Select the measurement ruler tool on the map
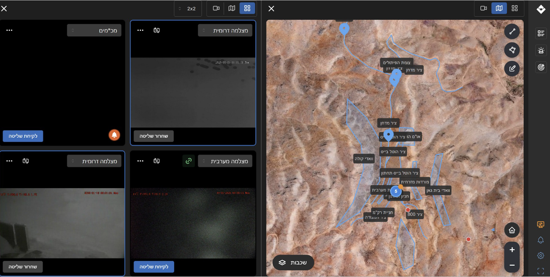 pyautogui.click(x=512, y=31)
